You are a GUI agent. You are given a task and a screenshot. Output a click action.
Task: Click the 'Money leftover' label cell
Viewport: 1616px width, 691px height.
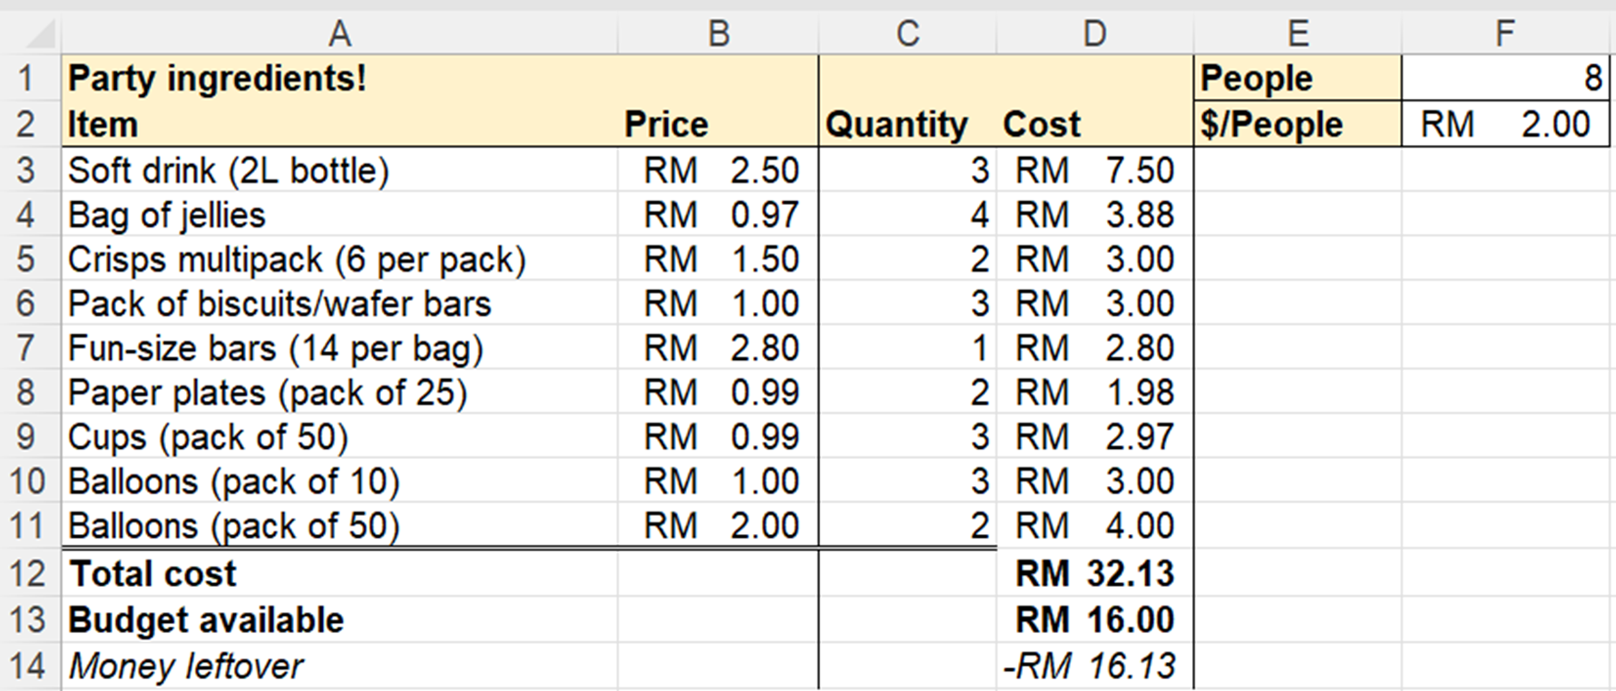(339, 667)
